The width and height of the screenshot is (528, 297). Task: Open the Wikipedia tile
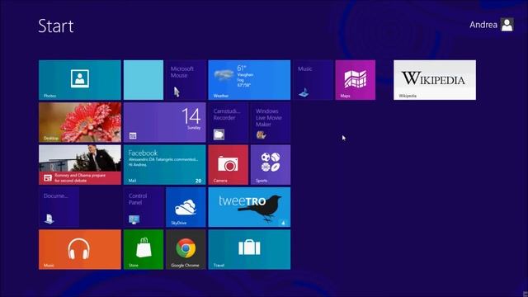pyautogui.click(x=435, y=80)
